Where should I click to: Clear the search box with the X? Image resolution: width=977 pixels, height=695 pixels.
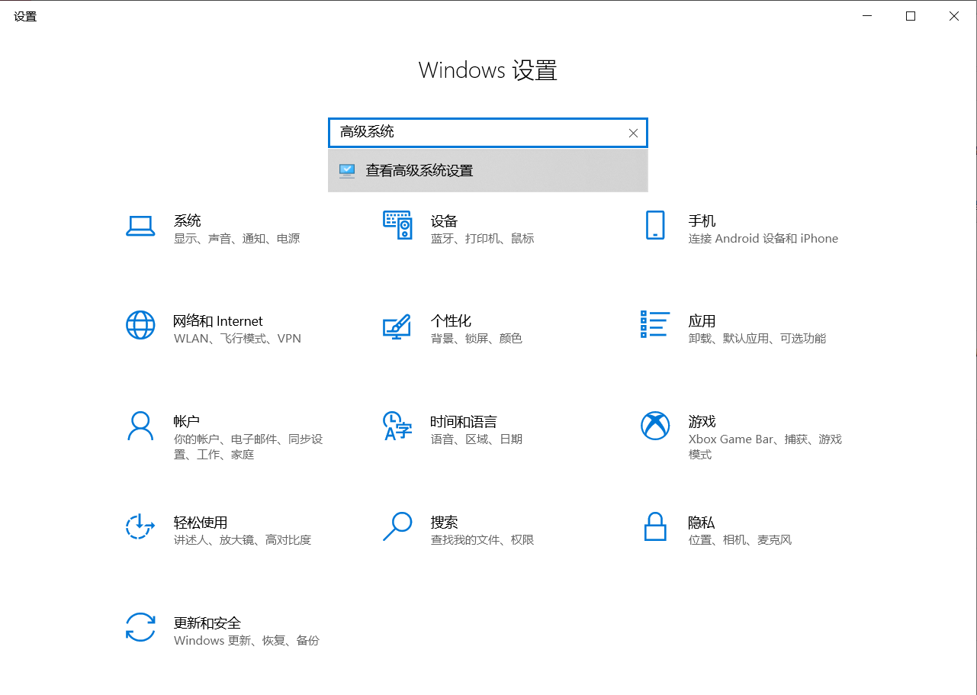(x=632, y=133)
